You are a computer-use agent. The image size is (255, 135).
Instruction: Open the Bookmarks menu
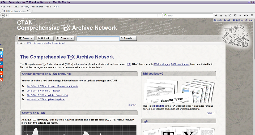pos(37,7)
